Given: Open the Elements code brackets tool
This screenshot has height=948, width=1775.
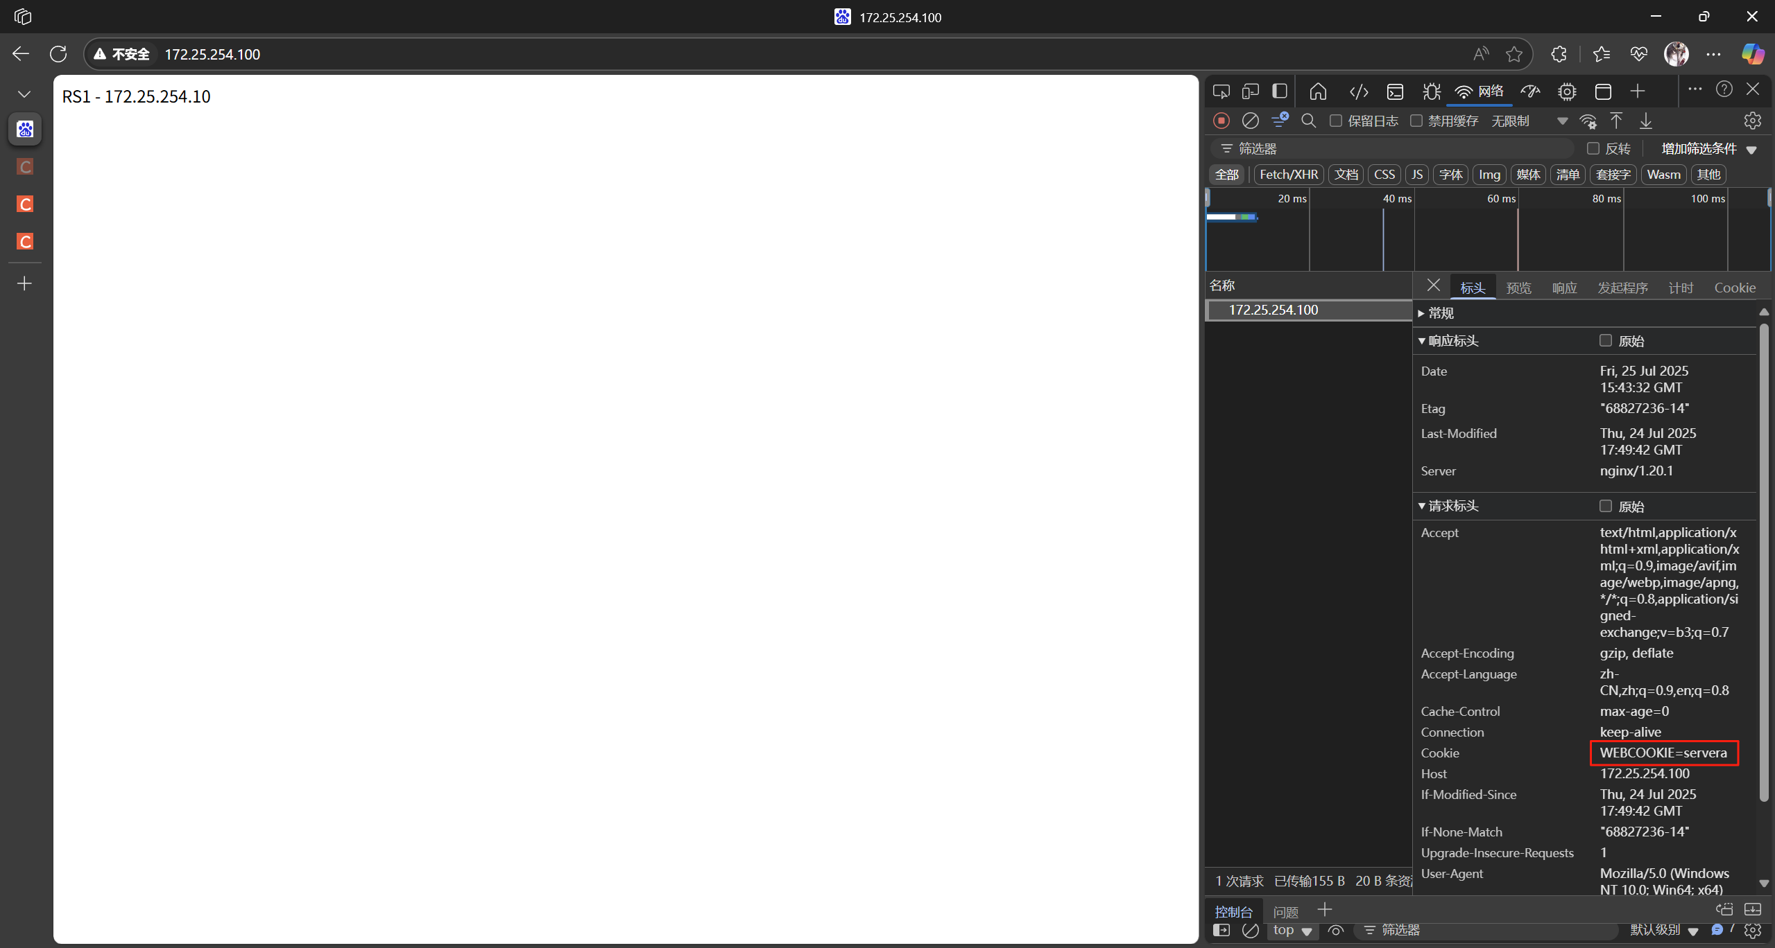Looking at the screenshot, I should click(1359, 91).
